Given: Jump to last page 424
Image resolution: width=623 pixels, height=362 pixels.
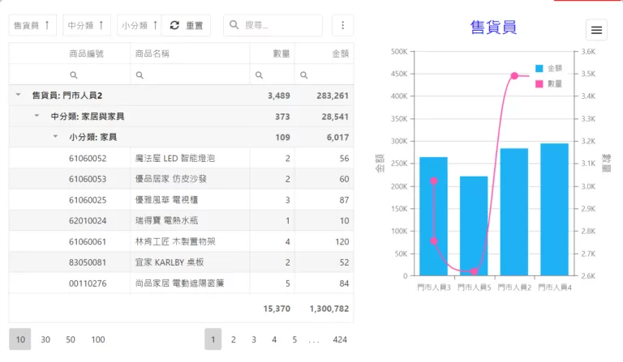Looking at the screenshot, I should coord(340,339).
